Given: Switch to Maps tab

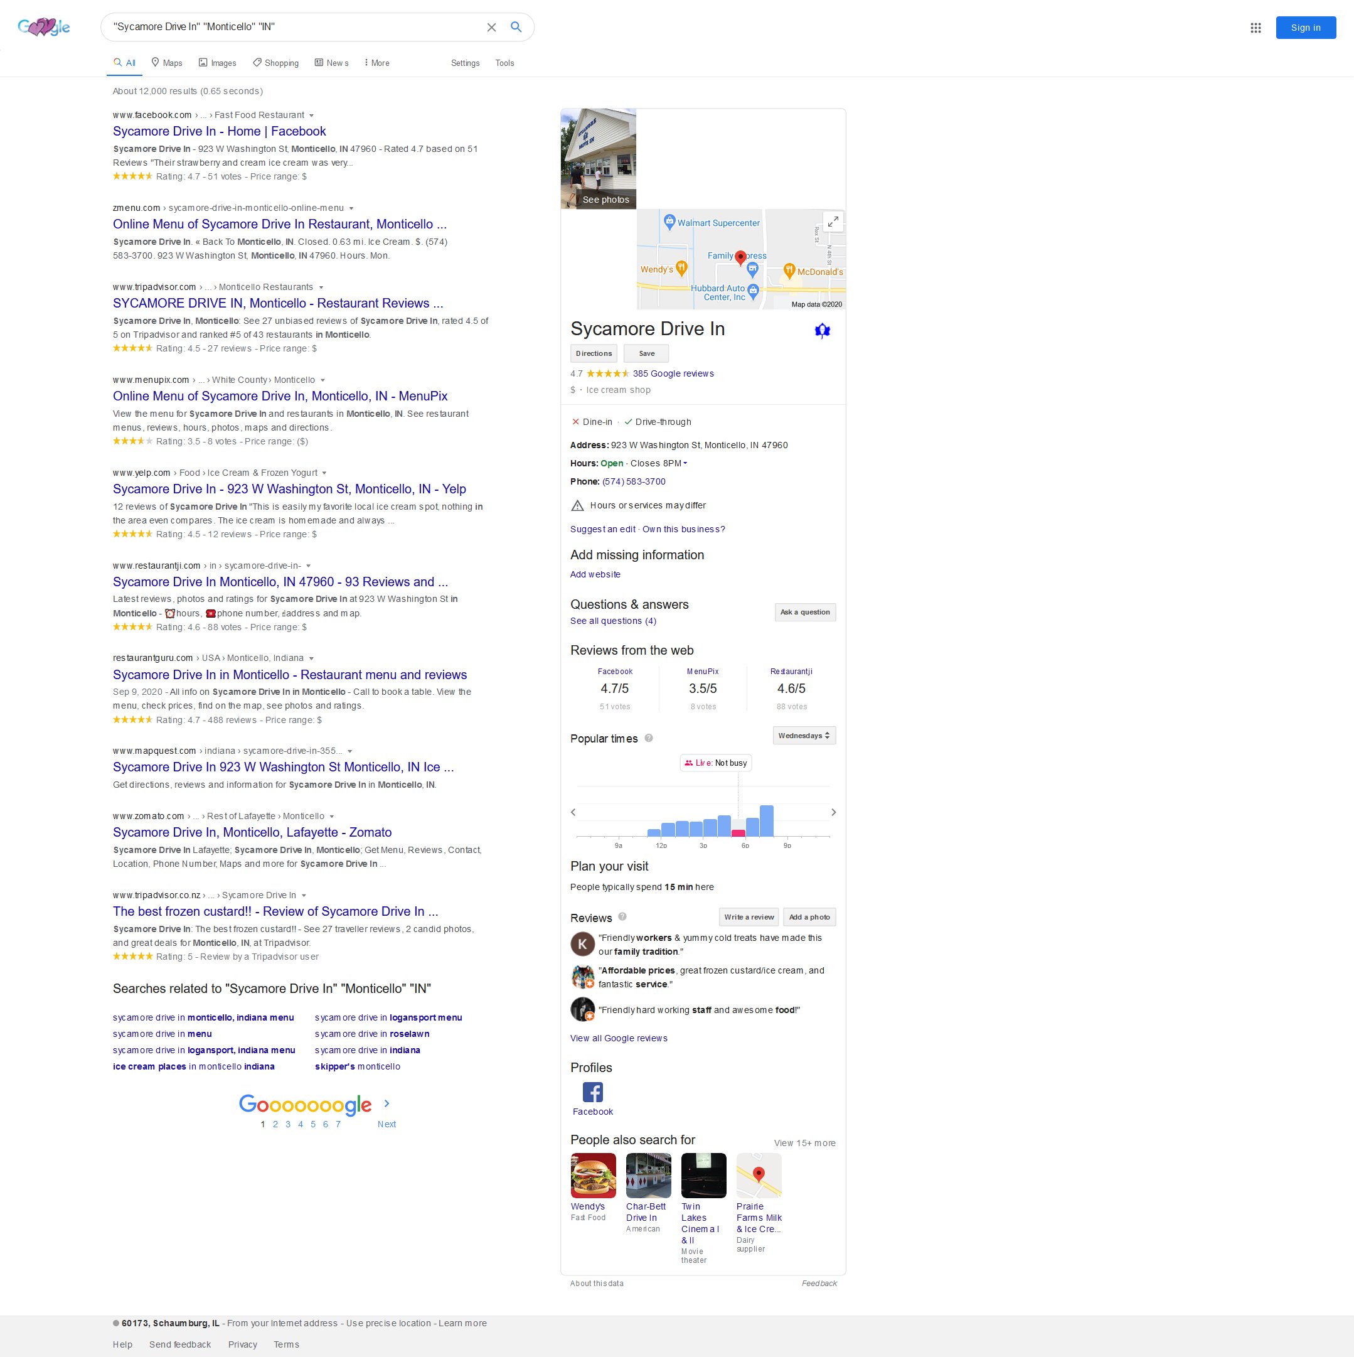Looking at the screenshot, I should 167,63.
